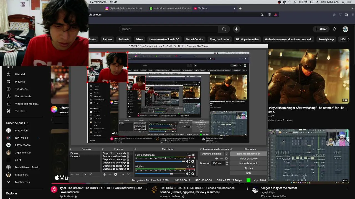The height and width of the screenshot is (199, 355).
Task: Open Brave wallet icon in toolbar
Action: tap(346, 15)
